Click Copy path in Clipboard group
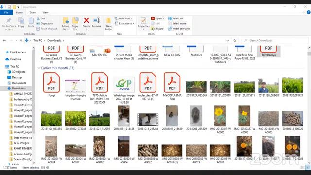Screen dimensions: 311x175 pyautogui.click(x=45, y=23)
